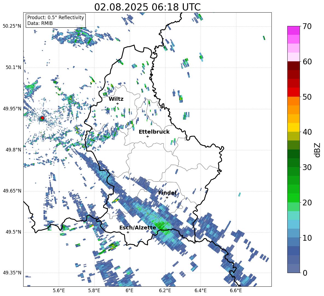Click the 0 tick on colorbar
This screenshot has height=296, width=324.
[x=305, y=273]
